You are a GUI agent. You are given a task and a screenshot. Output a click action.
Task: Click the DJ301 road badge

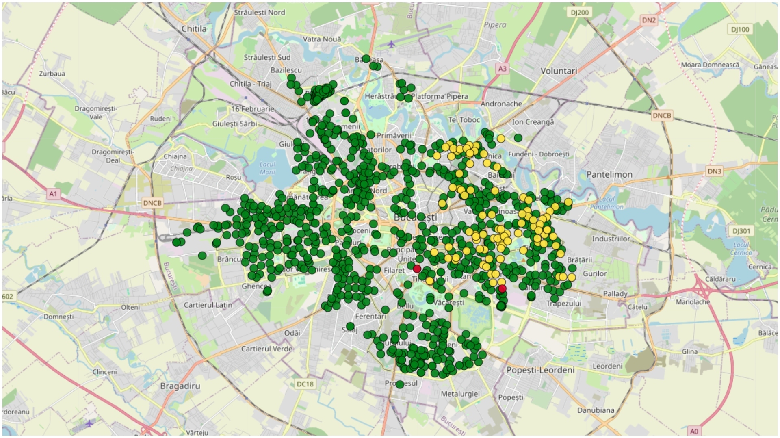[x=741, y=231]
